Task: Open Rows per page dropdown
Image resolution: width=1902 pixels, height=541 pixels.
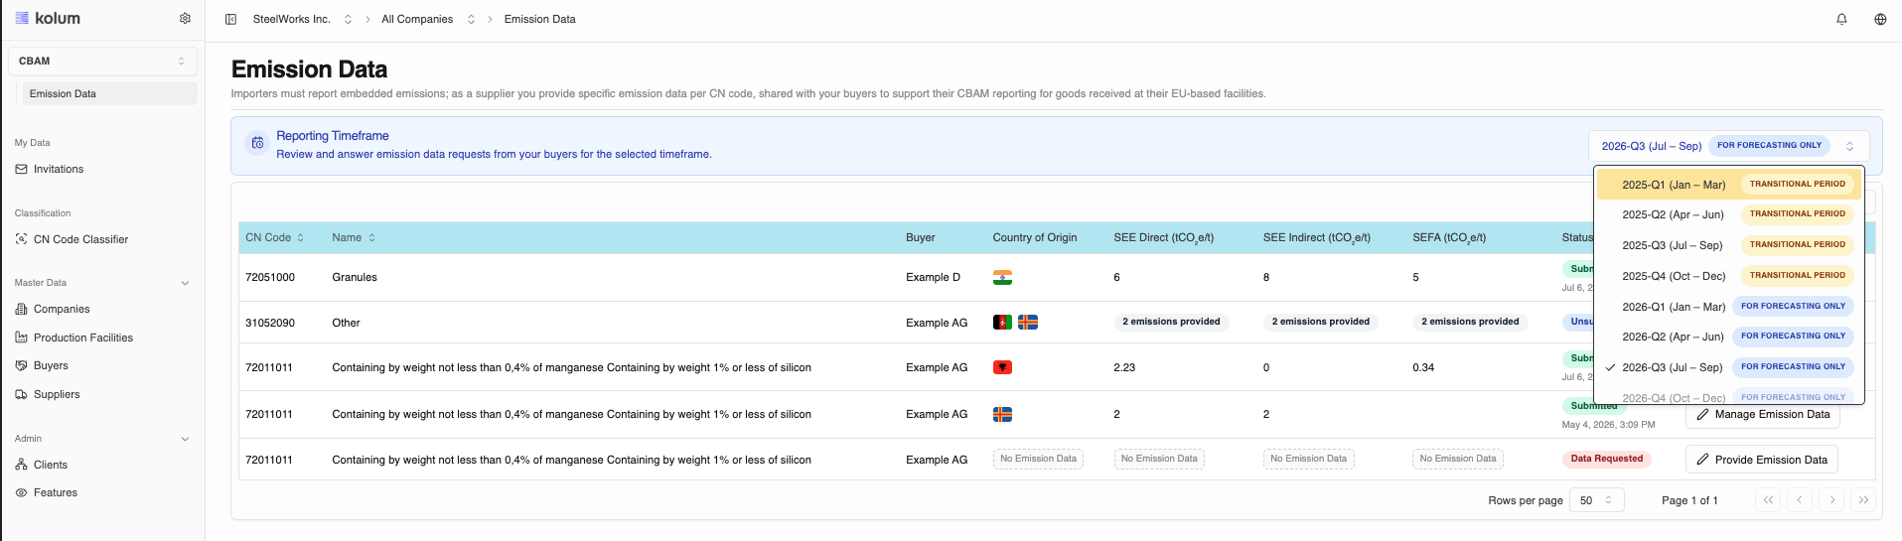Action: (x=1597, y=500)
